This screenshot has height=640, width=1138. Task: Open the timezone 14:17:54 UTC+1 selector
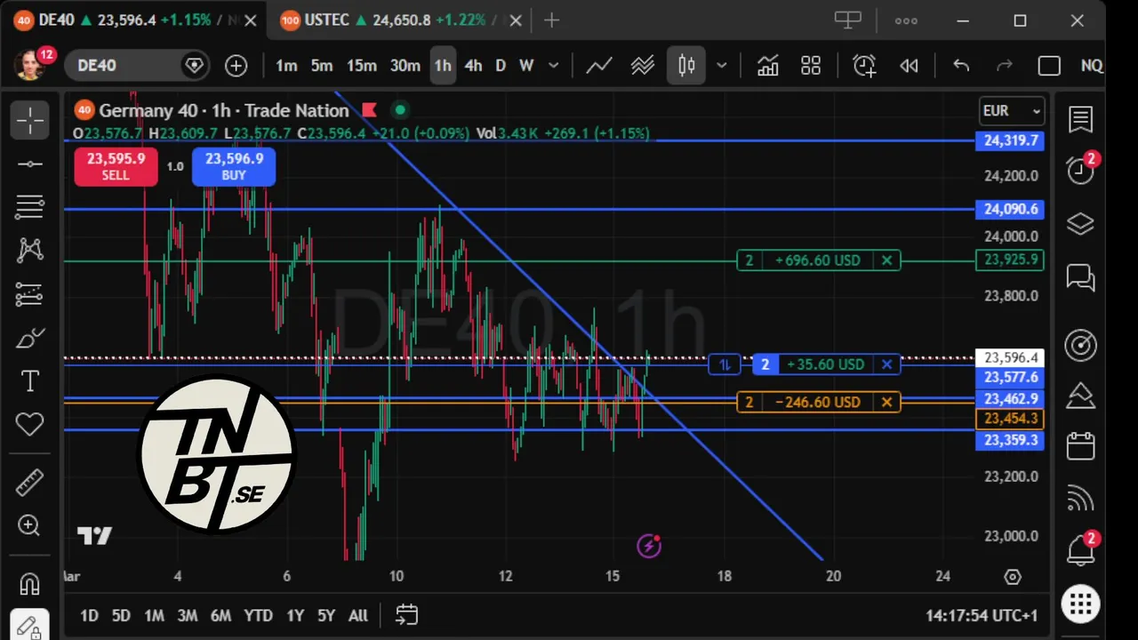tap(982, 615)
